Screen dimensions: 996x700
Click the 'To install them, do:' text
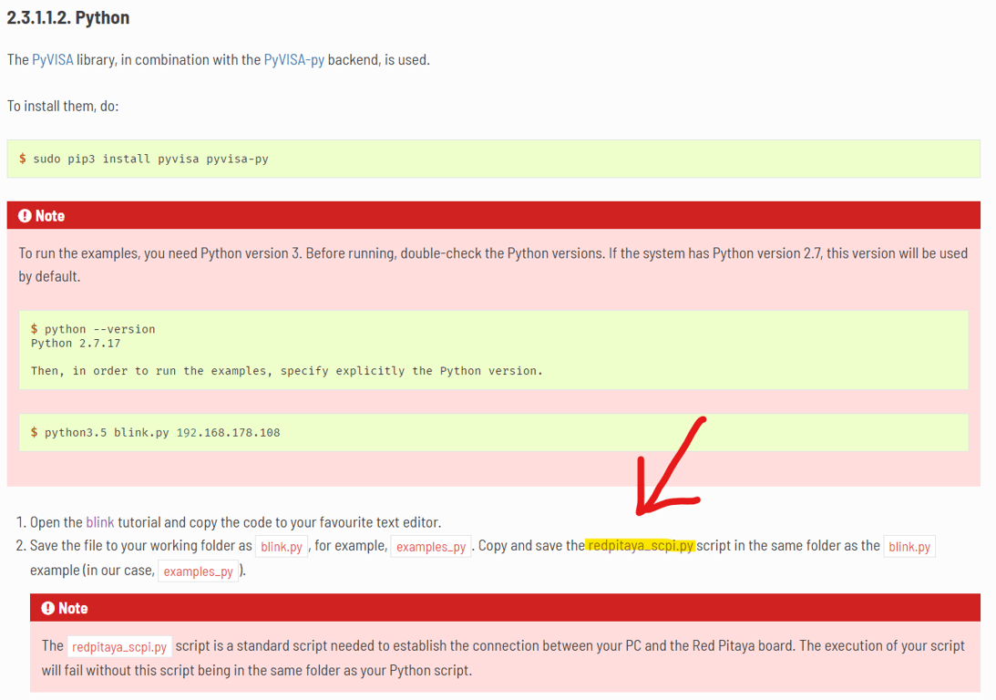[63, 106]
